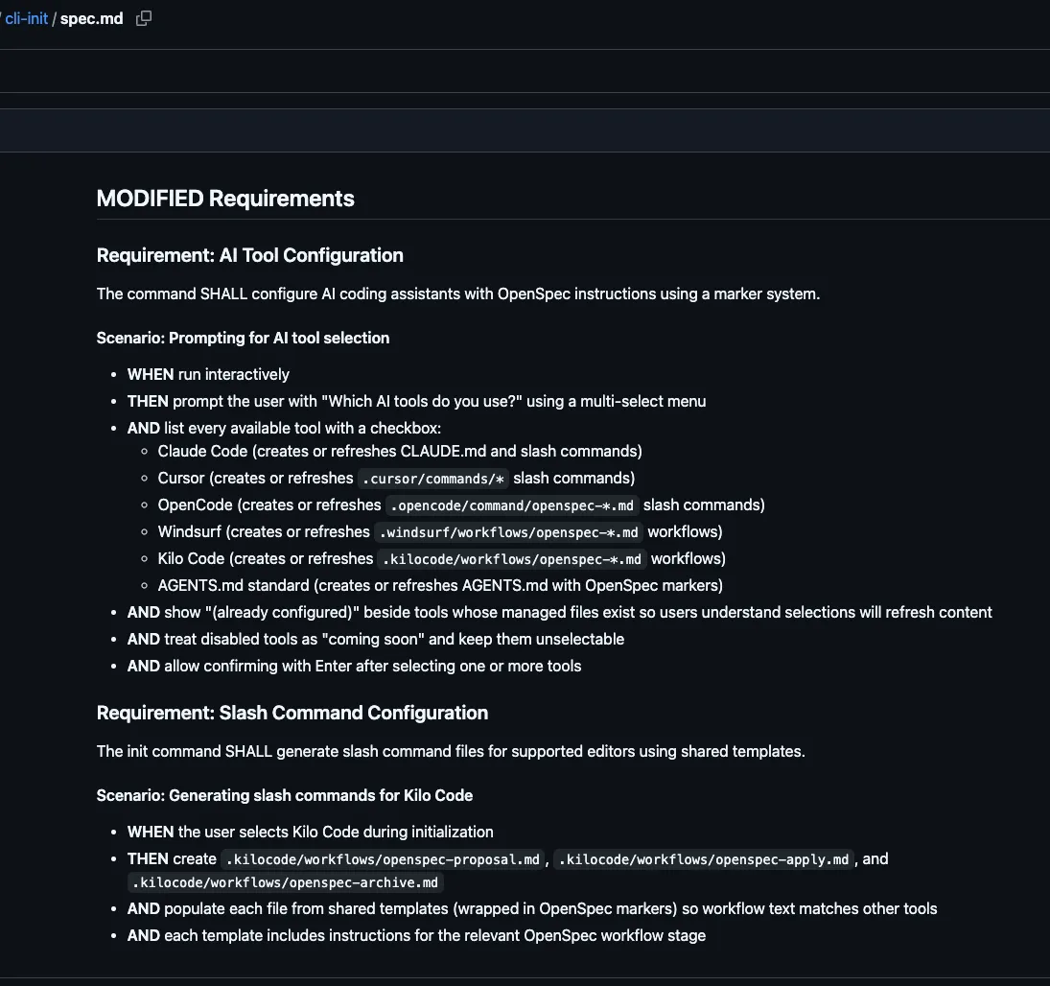Click the .windsurf/workflows/openspec-*.md code snippet

(509, 532)
